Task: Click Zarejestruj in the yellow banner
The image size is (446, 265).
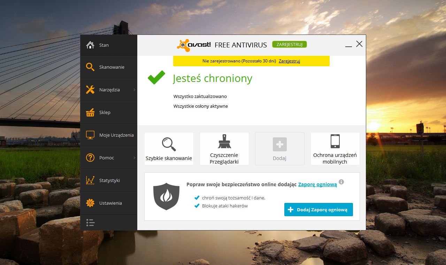Action: click(x=289, y=61)
